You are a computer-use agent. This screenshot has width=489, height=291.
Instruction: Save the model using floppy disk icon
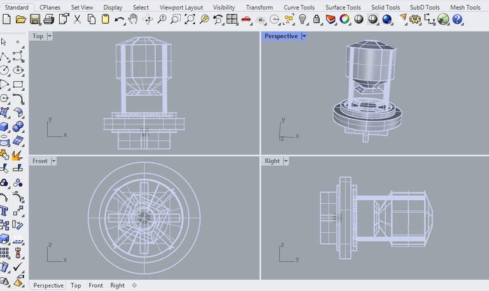34,20
